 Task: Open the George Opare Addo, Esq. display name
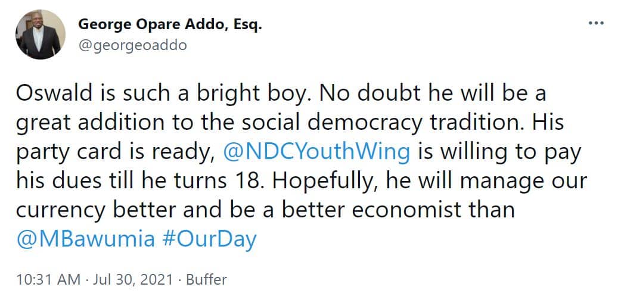(170, 24)
